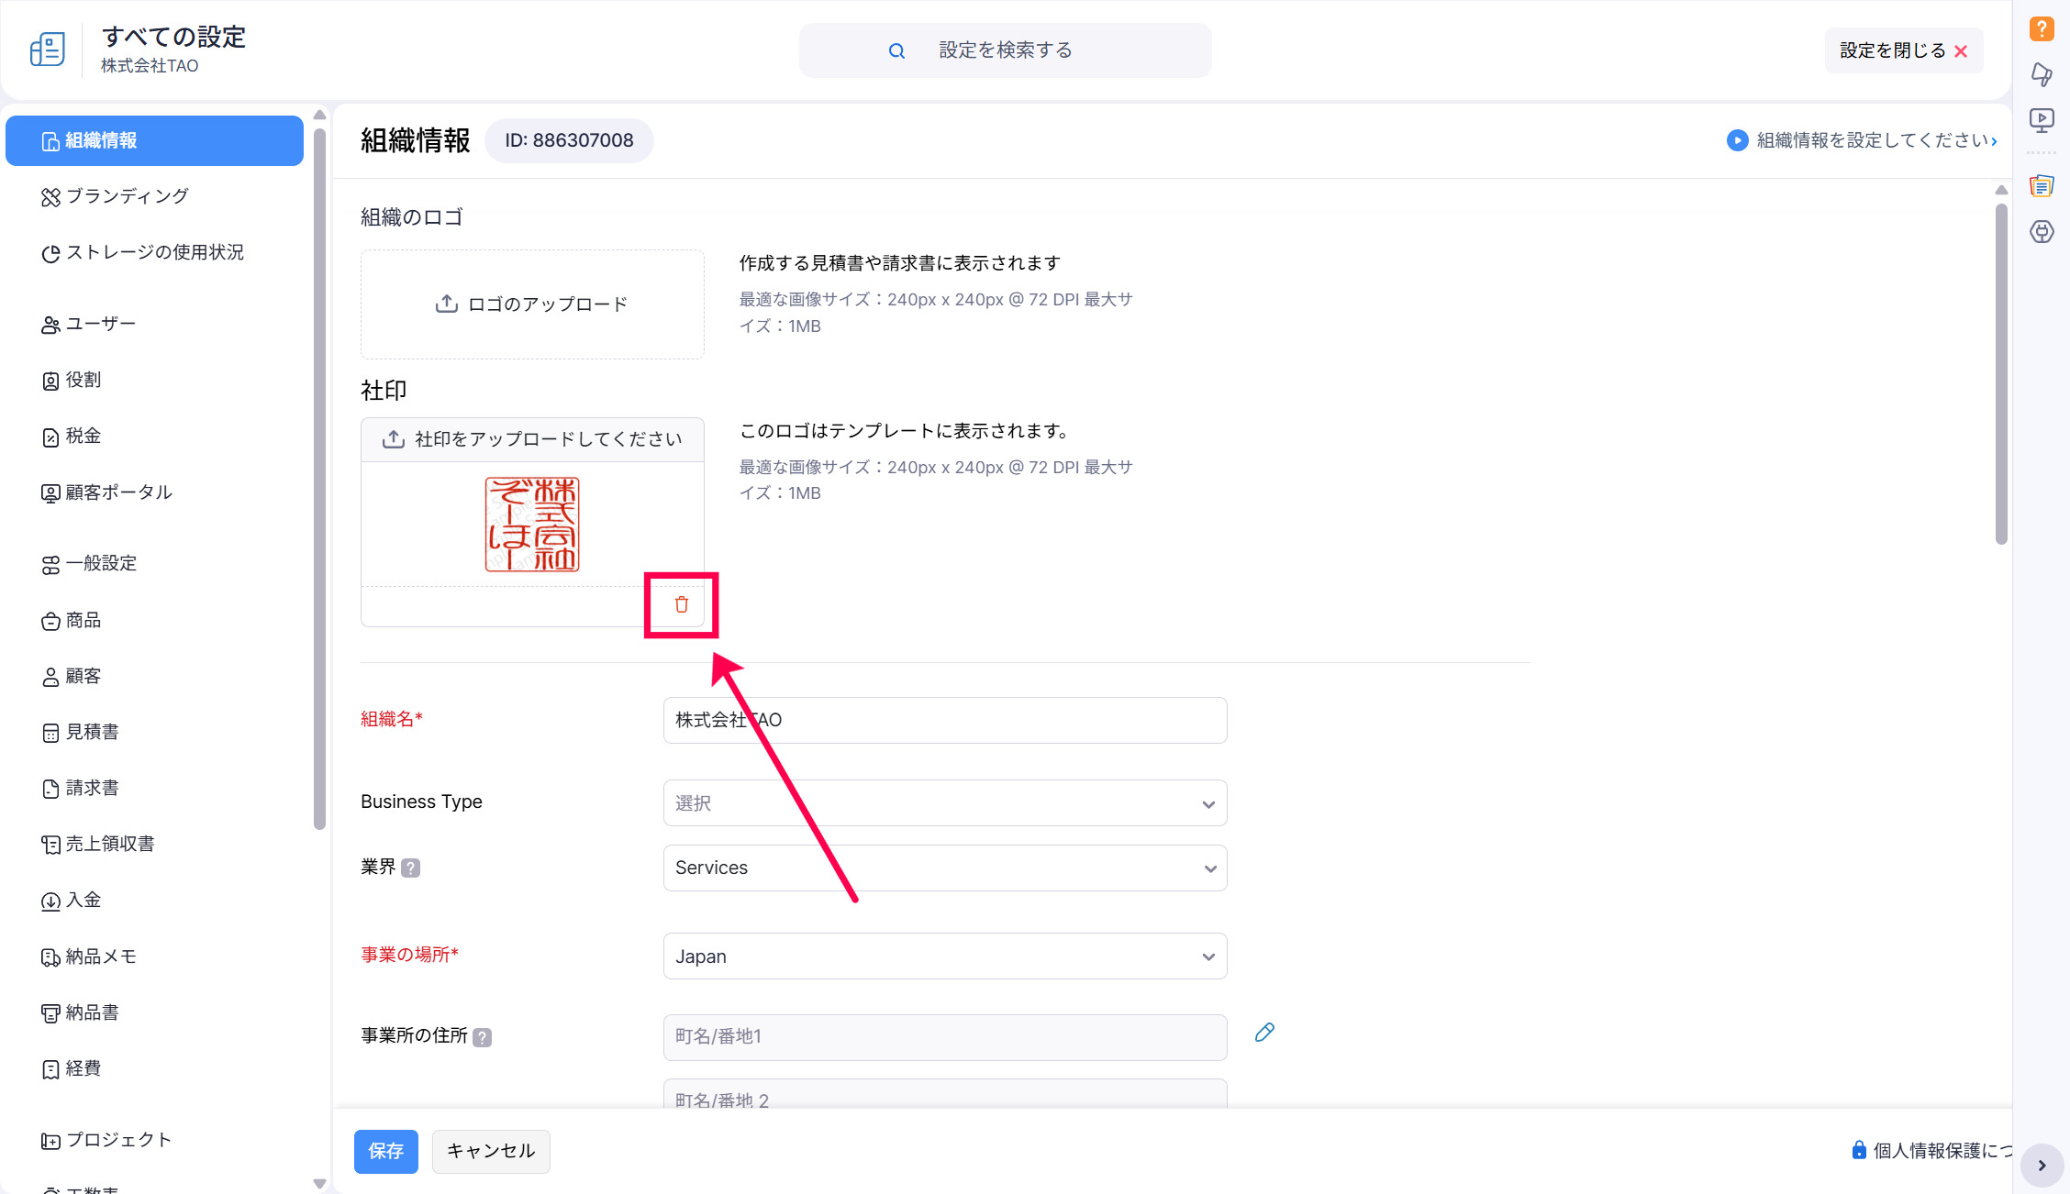Click the 業界 help tooltip icon

411,868
